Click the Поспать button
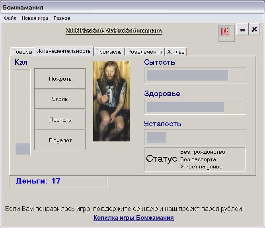265x228 pixels. point(60,120)
